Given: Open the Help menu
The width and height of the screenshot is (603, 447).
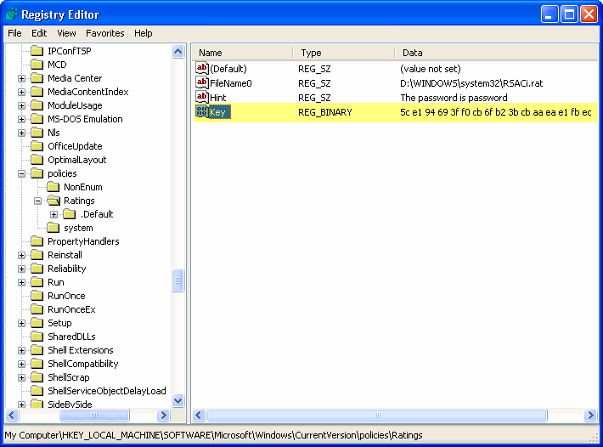Looking at the screenshot, I should pyautogui.click(x=143, y=33).
